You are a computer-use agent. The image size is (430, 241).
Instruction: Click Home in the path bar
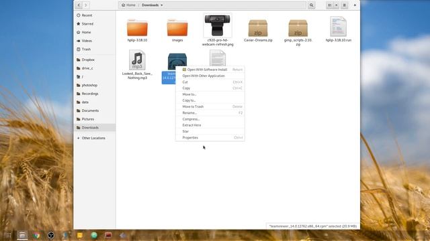click(x=128, y=5)
